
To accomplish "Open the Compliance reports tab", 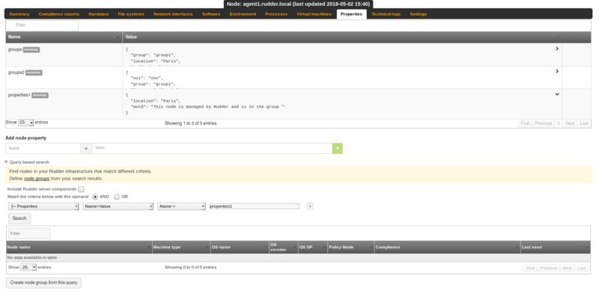I will (x=59, y=14).
